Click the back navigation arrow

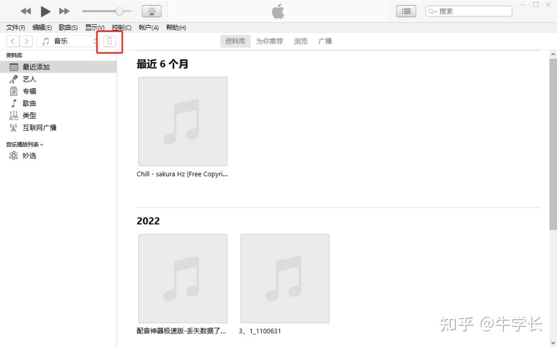(x=12, y=41)
